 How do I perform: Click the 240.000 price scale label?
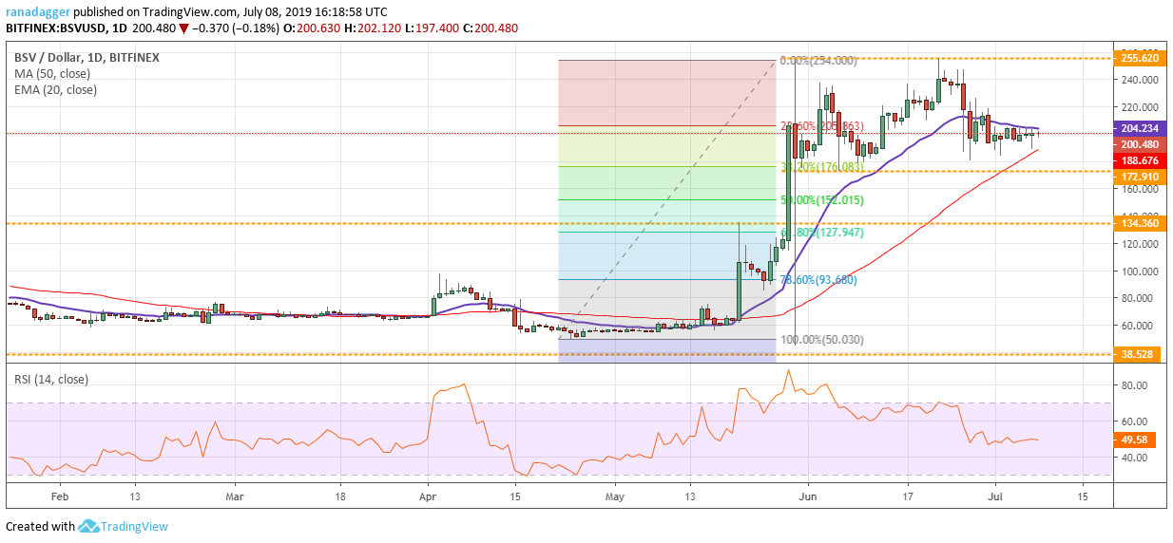pos(1138,81)
